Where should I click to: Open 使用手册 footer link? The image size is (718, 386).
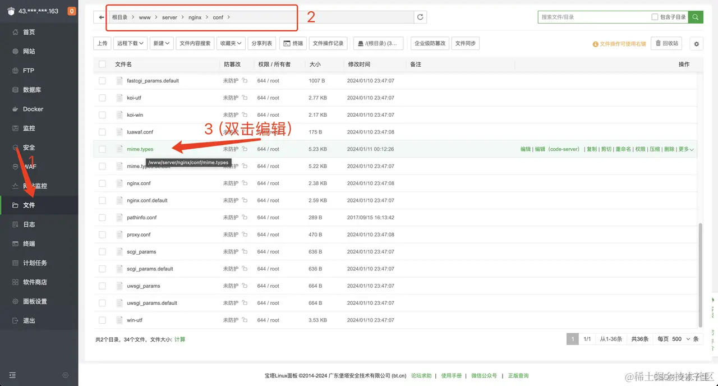coord(452,376)
